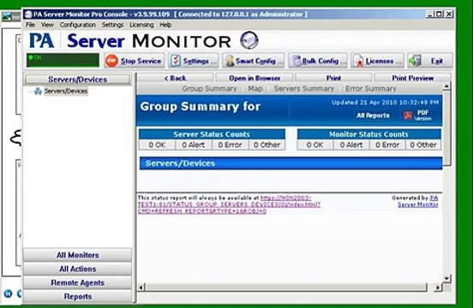The width and height of the screenshot is (473, 308).
Task: Open the Licenses dialog
Action: point(377,61)
